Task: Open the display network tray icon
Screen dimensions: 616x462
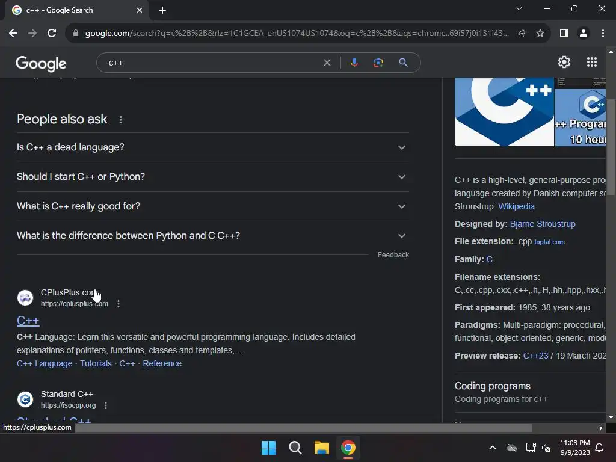Action: tap(531, 448)
